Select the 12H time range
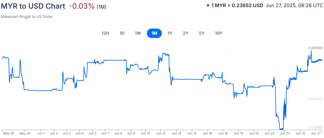The height and width of the screenshot is (138, 324). 105,33
